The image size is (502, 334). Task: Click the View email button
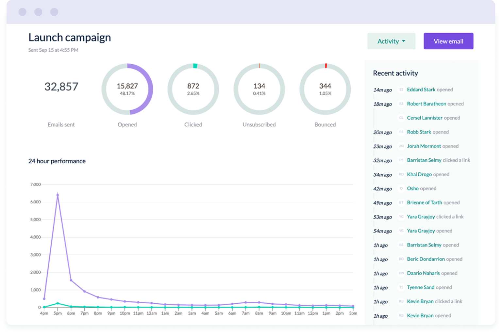click(448, 41)
